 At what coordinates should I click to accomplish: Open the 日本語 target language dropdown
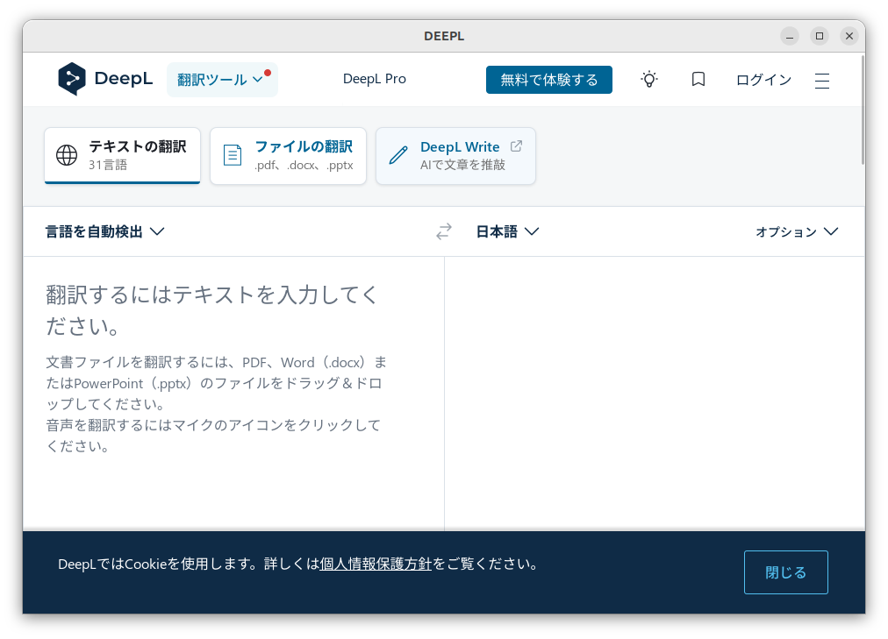coord(507,231)
